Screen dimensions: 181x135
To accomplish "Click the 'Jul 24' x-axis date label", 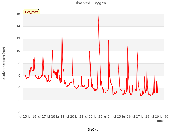I will tap(107, 116).
